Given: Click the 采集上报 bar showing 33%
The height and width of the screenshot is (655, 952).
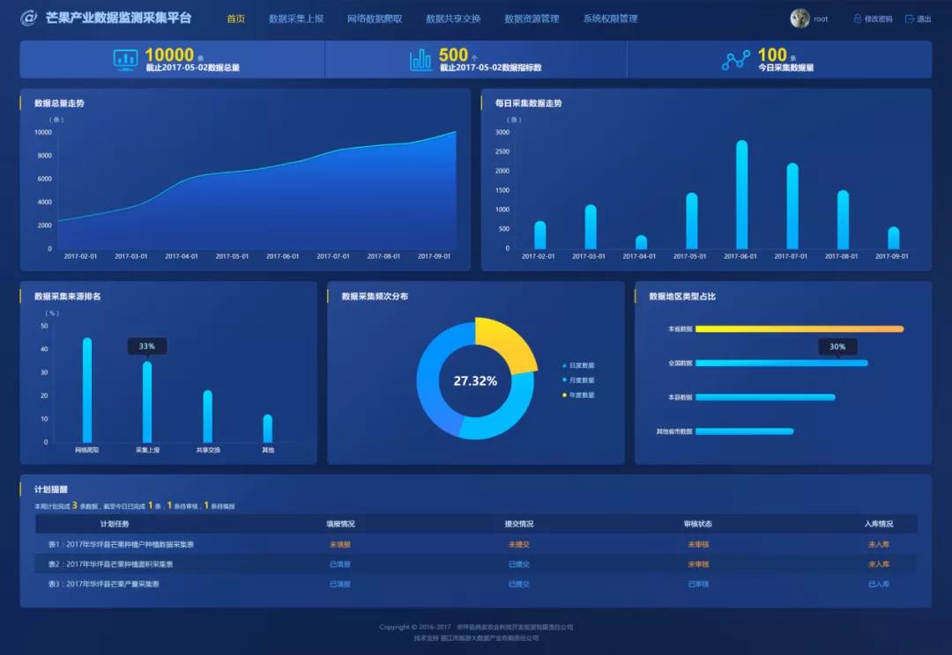Looking at the screenshot, I should click(147, 402).
